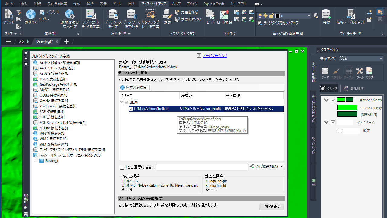This screenshot has height=218, width=387.
Task: Click オブジェクト データを定義 icon
Action: click(x=91, y=19)
